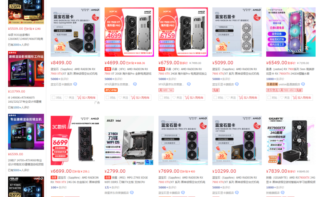Screen dimensions: 321x197
Task: Check the 对比 box for the ¥6759.00 XFX card
Action: (x=161, y=98)
